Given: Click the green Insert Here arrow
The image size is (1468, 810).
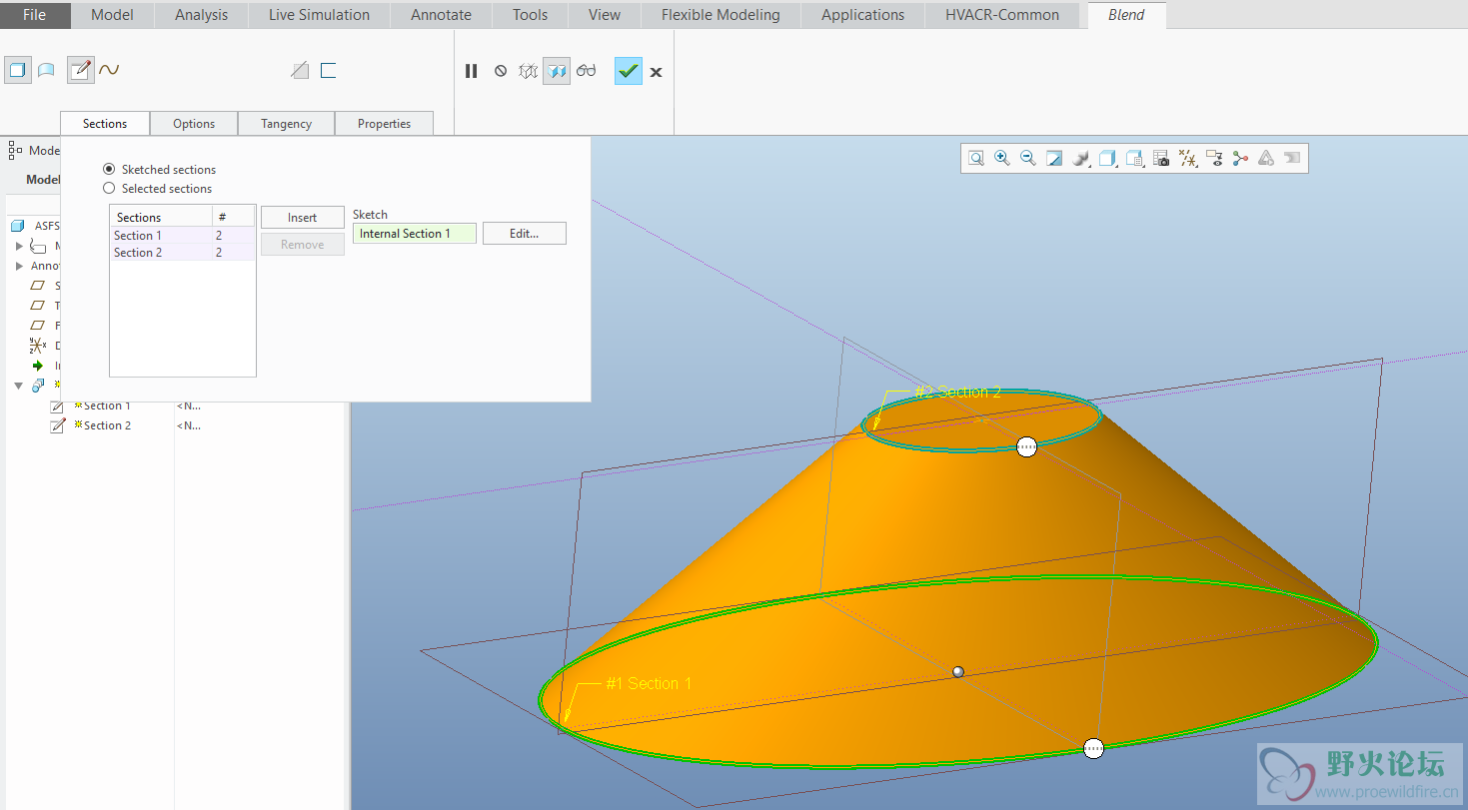Looking at the screenshot, I should click(38, 366).
